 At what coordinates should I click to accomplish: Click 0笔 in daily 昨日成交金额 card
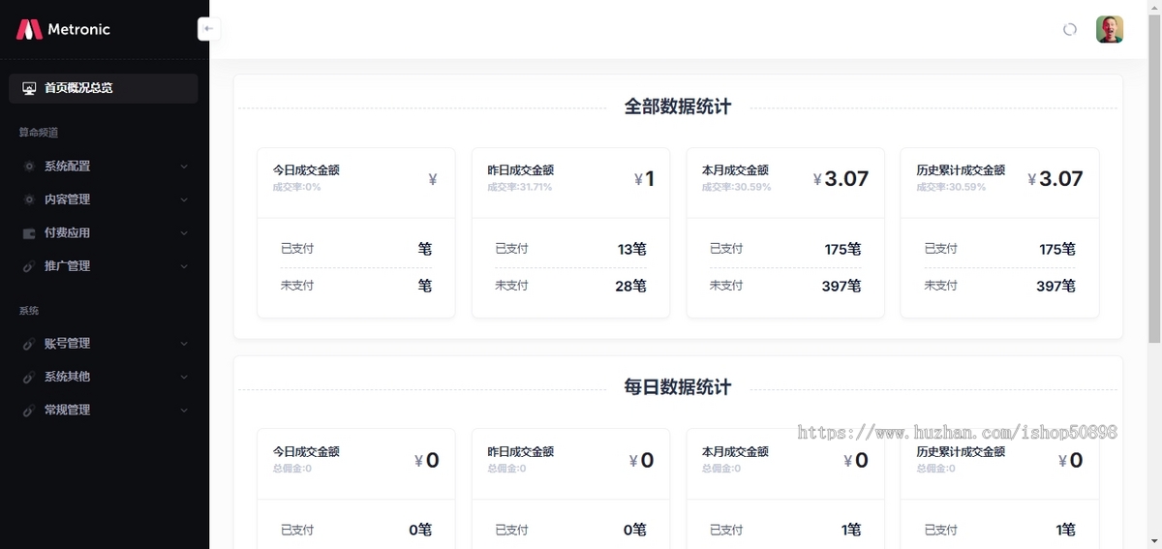(634, 530)
